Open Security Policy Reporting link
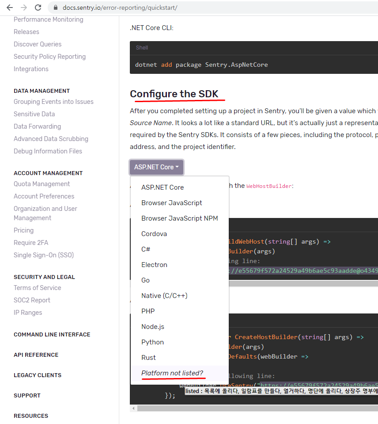 (x=50, y=57)
